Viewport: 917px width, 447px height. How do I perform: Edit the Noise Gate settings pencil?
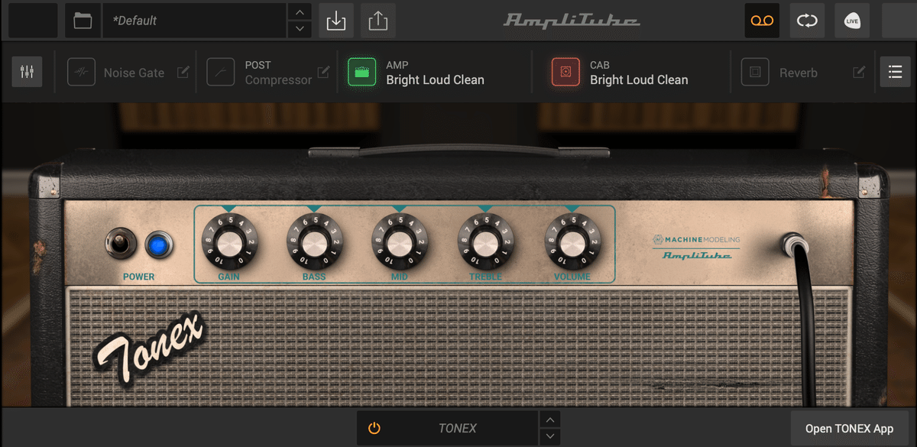pyautogui.click(x=183, y=72)
